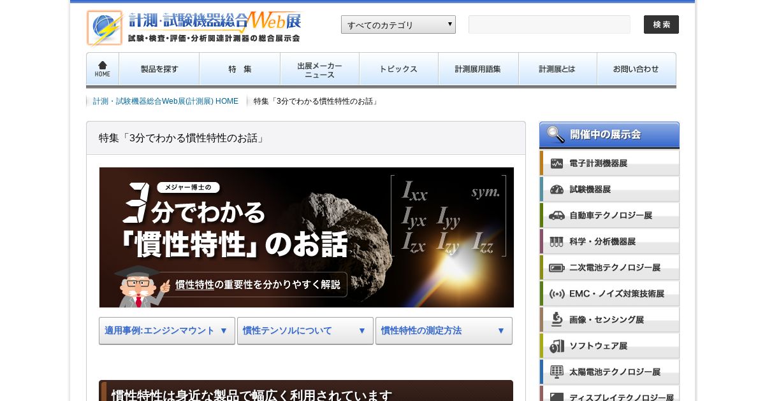Image resolution: width=765 pixels, height=401 pixels.
Task: Follow the 計測・試験機器総合Web展 HOME breadcrumb link
Action: (x=166, y=101)
